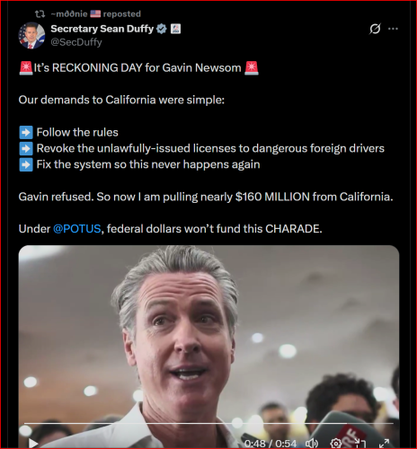Screen dimensions: 417x449
Task: Click the Follow the rules arrow emoji
Action: [26, 132]
